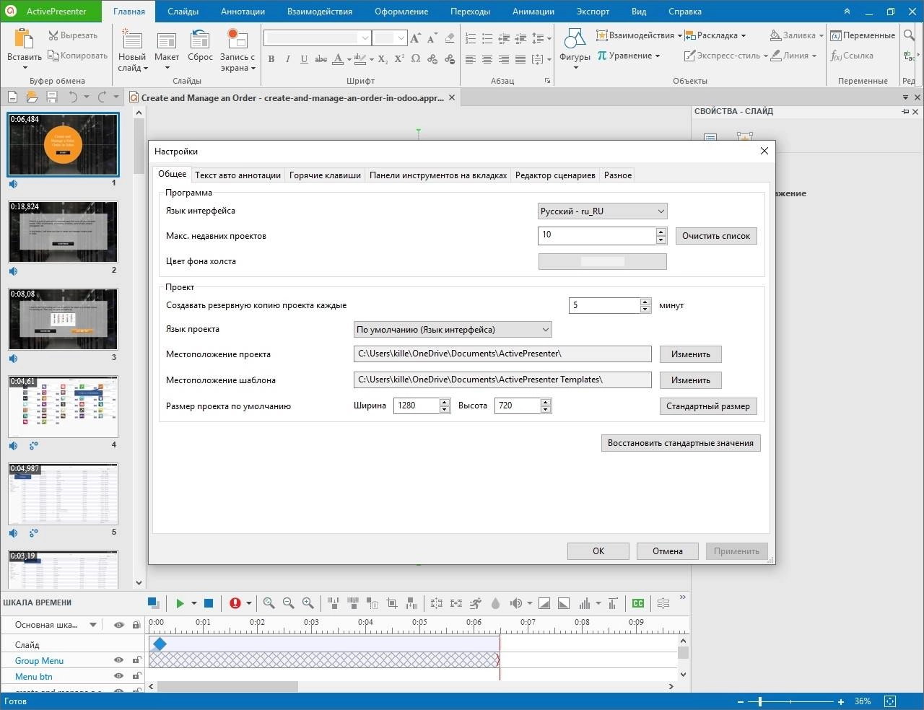Click the undo arrow in quick toolbar
This screenshot has width=924, height=710.
coord(73,97)
